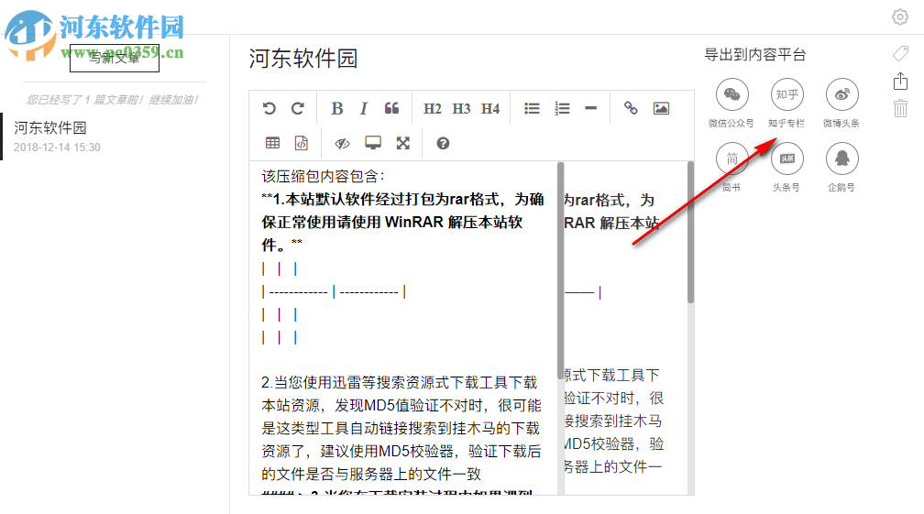Insert an unordered bullet list
Viewport: 924px width, 514px height.
point(532,108)
